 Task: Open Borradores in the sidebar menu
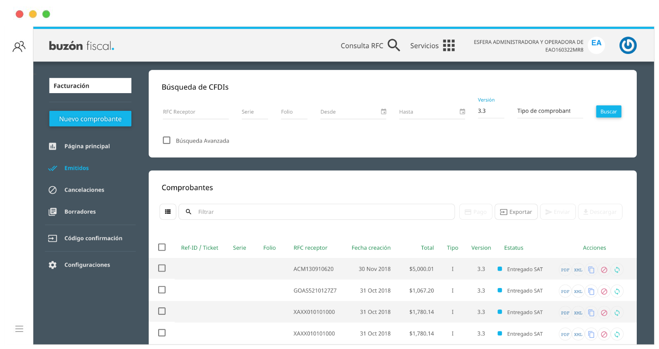[x=80, y=212]
